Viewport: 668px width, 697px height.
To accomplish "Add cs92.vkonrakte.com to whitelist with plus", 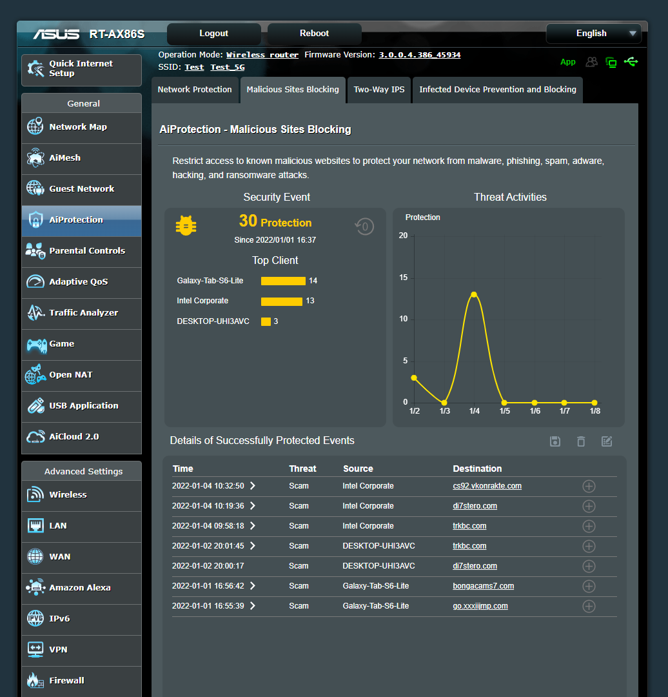I will tap(589, 487).
